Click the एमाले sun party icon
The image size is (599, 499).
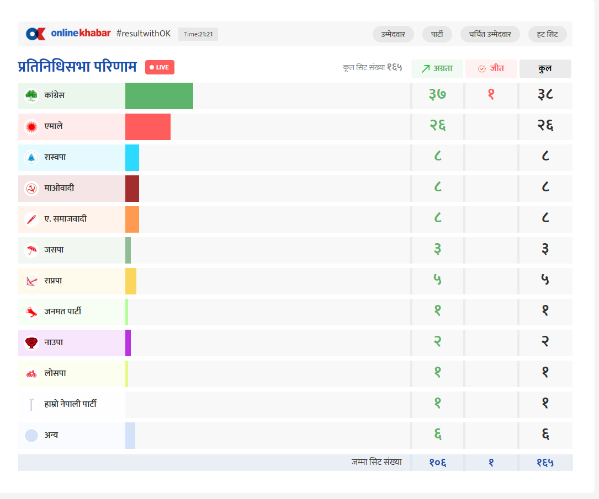[x=31, y=126]
